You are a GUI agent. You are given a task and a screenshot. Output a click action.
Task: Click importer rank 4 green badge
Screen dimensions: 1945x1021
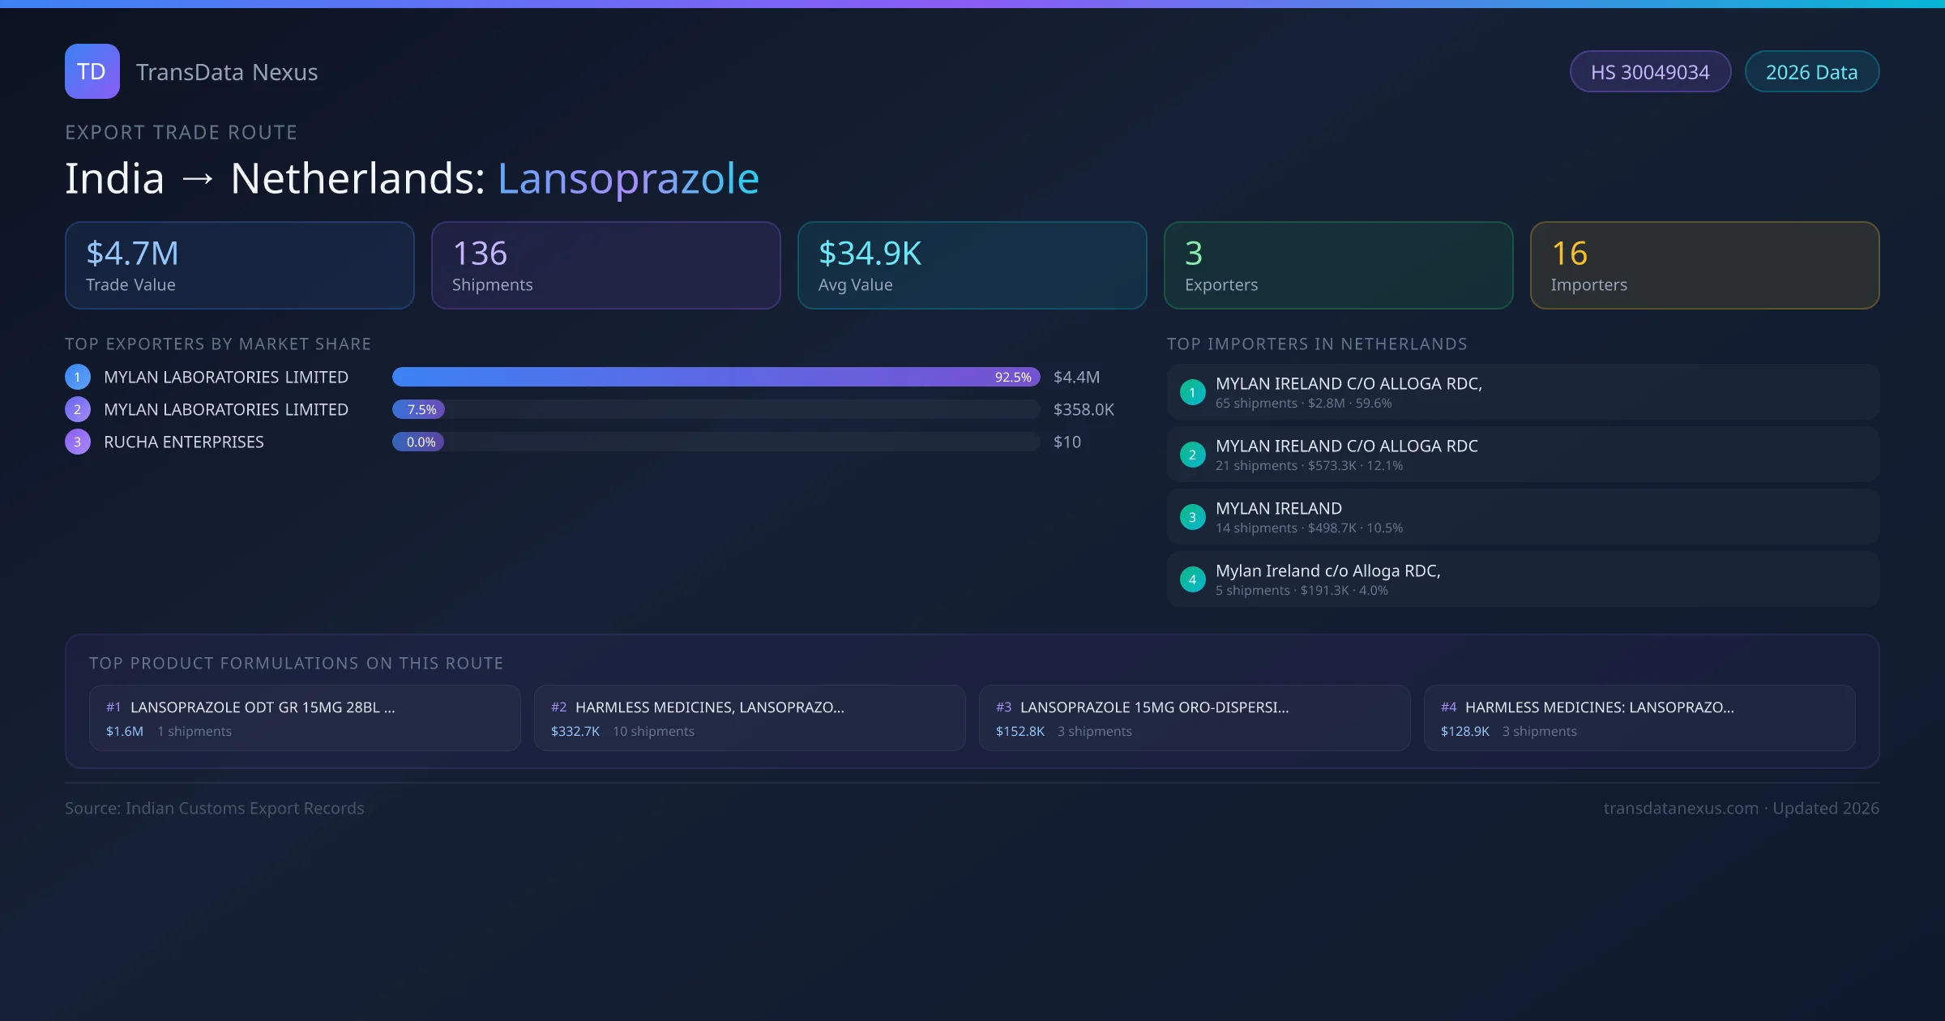pyautogui.click(x=1192, y=579)
